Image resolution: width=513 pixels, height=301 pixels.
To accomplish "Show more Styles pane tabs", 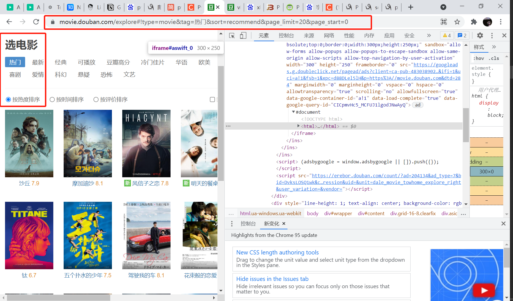I will point(494,47).
